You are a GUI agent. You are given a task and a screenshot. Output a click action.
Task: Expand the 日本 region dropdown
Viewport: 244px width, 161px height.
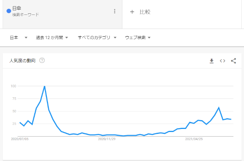(x=19, y=37)
